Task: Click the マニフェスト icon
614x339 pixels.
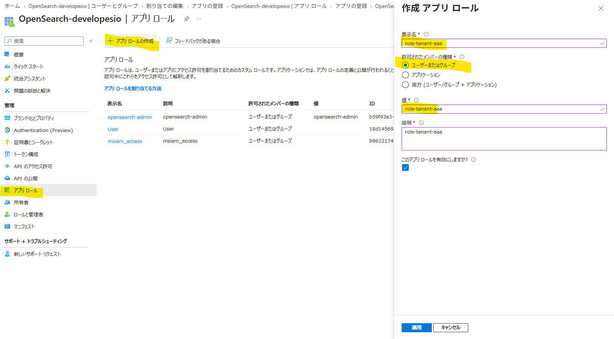Action: [x=7, y=227]
